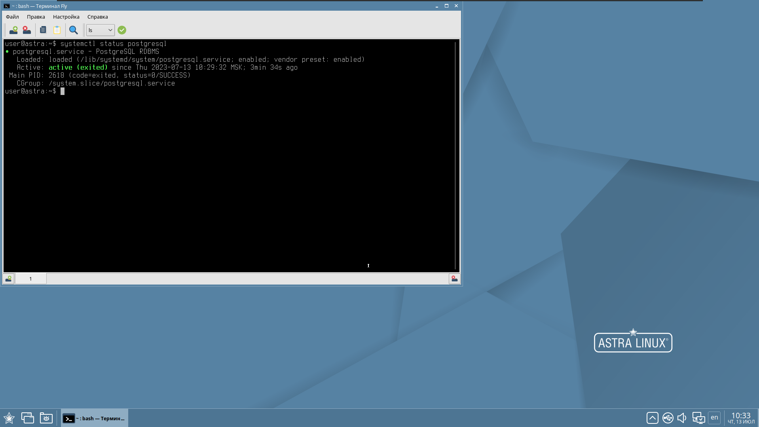Open the Справка menu
The width and height of the screenshot is (759, 427).
tap(98, 17)
